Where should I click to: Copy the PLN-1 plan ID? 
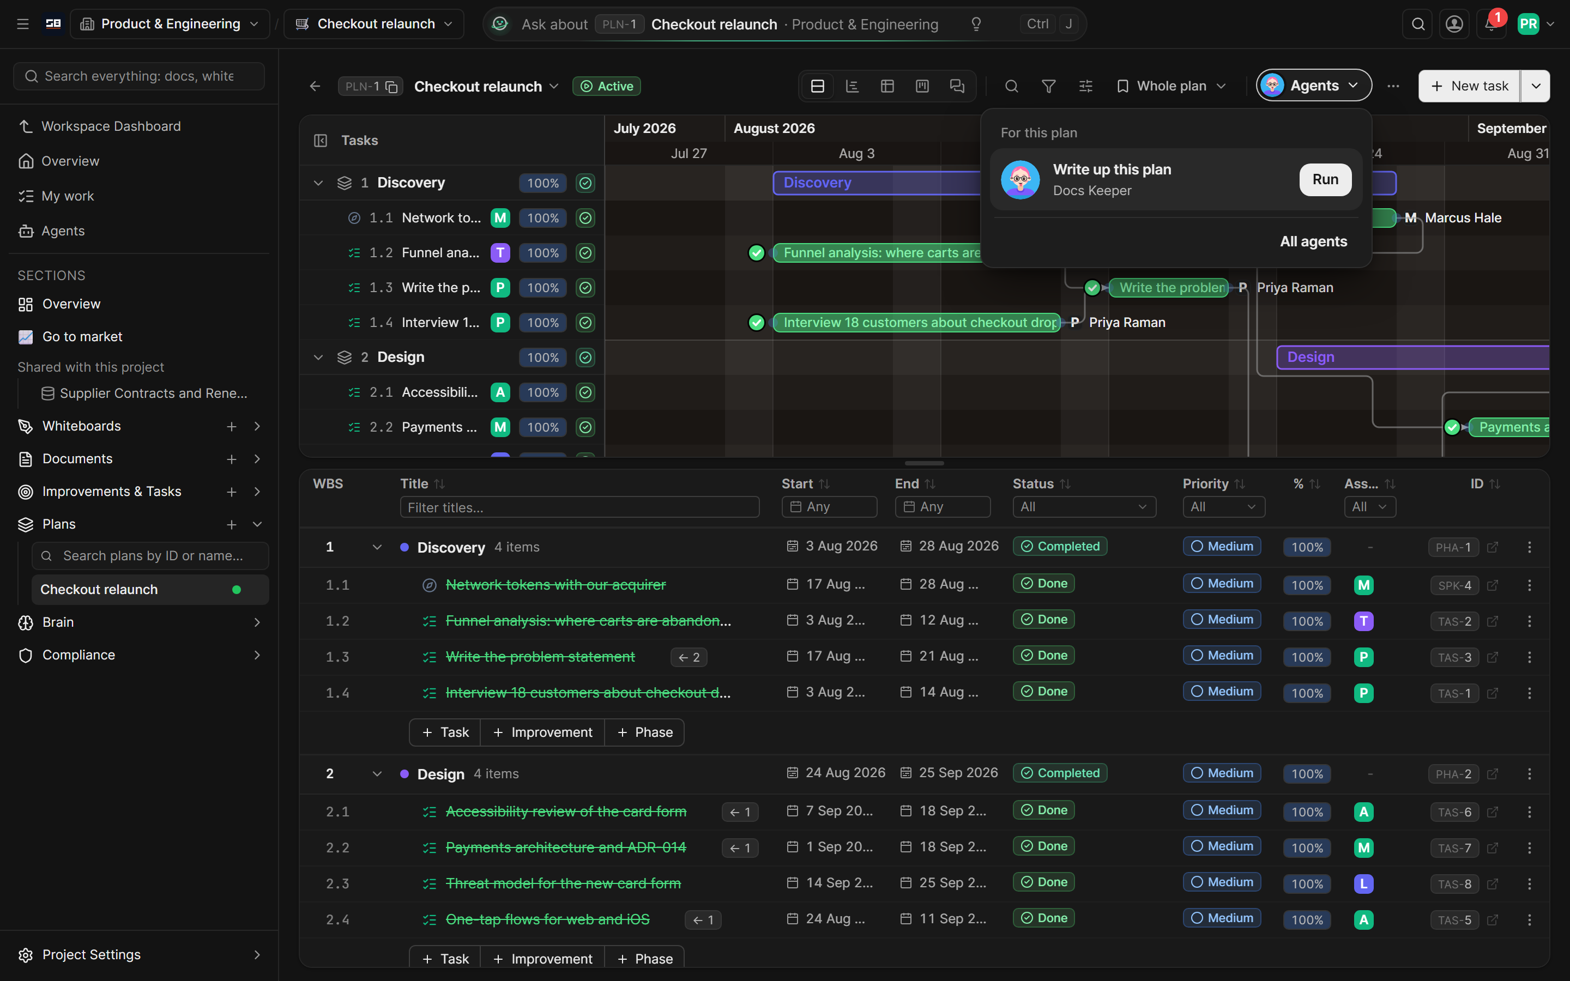coord(392,86)
